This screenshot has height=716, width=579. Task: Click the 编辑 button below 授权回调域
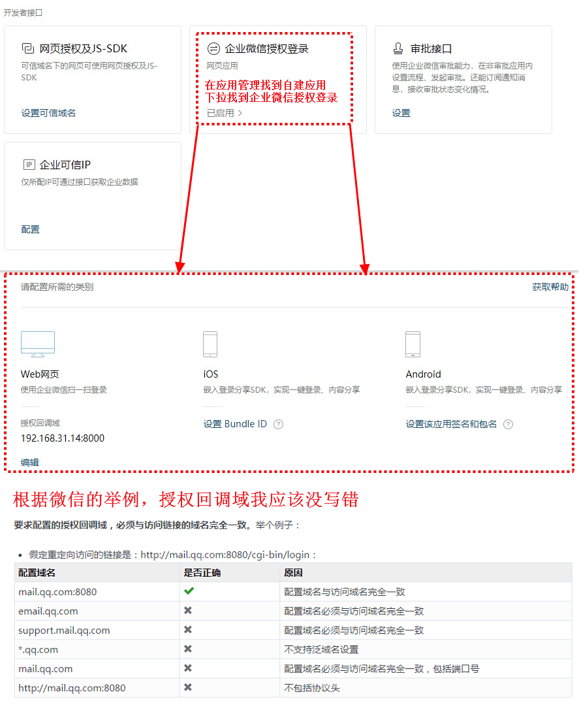29,462
